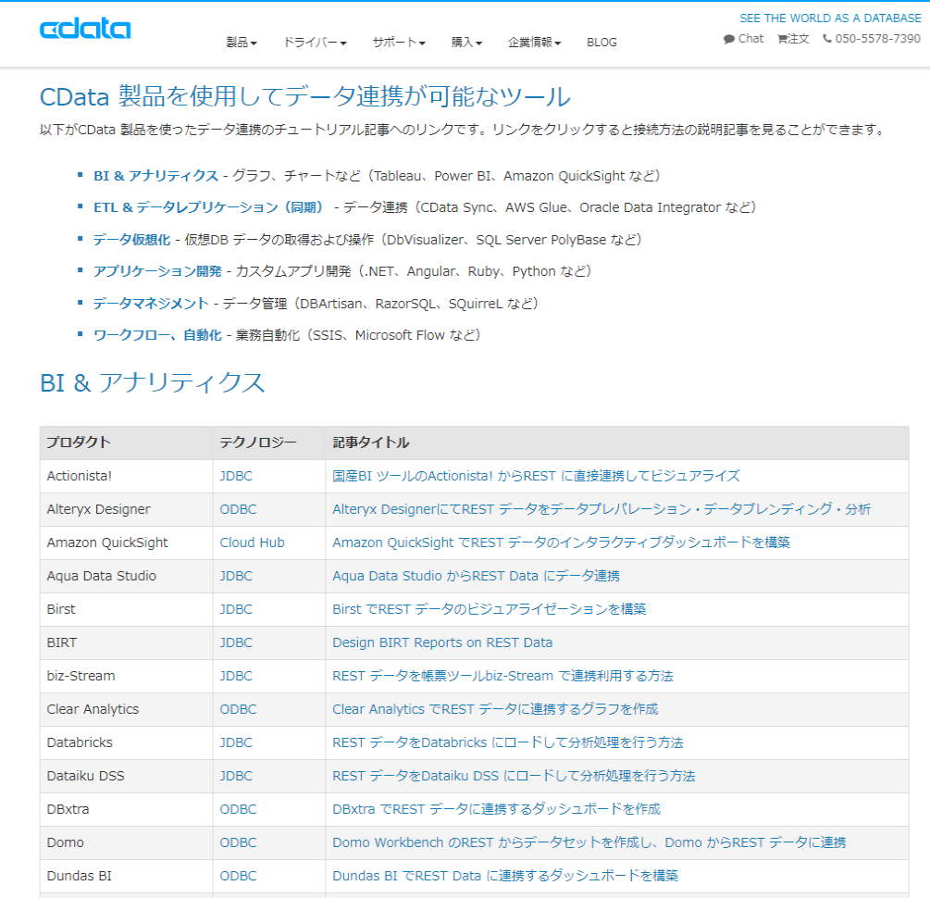Click JDBC in the BIRT row
Viewport: 930px width, 898px height.
click(x=236, y=642)
